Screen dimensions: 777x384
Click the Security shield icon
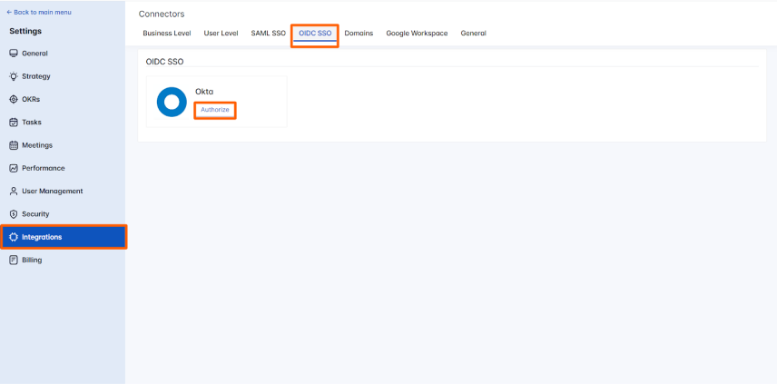click(x=14, y=214)
